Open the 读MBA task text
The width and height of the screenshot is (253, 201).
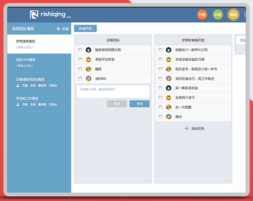[x=100, y=79]
